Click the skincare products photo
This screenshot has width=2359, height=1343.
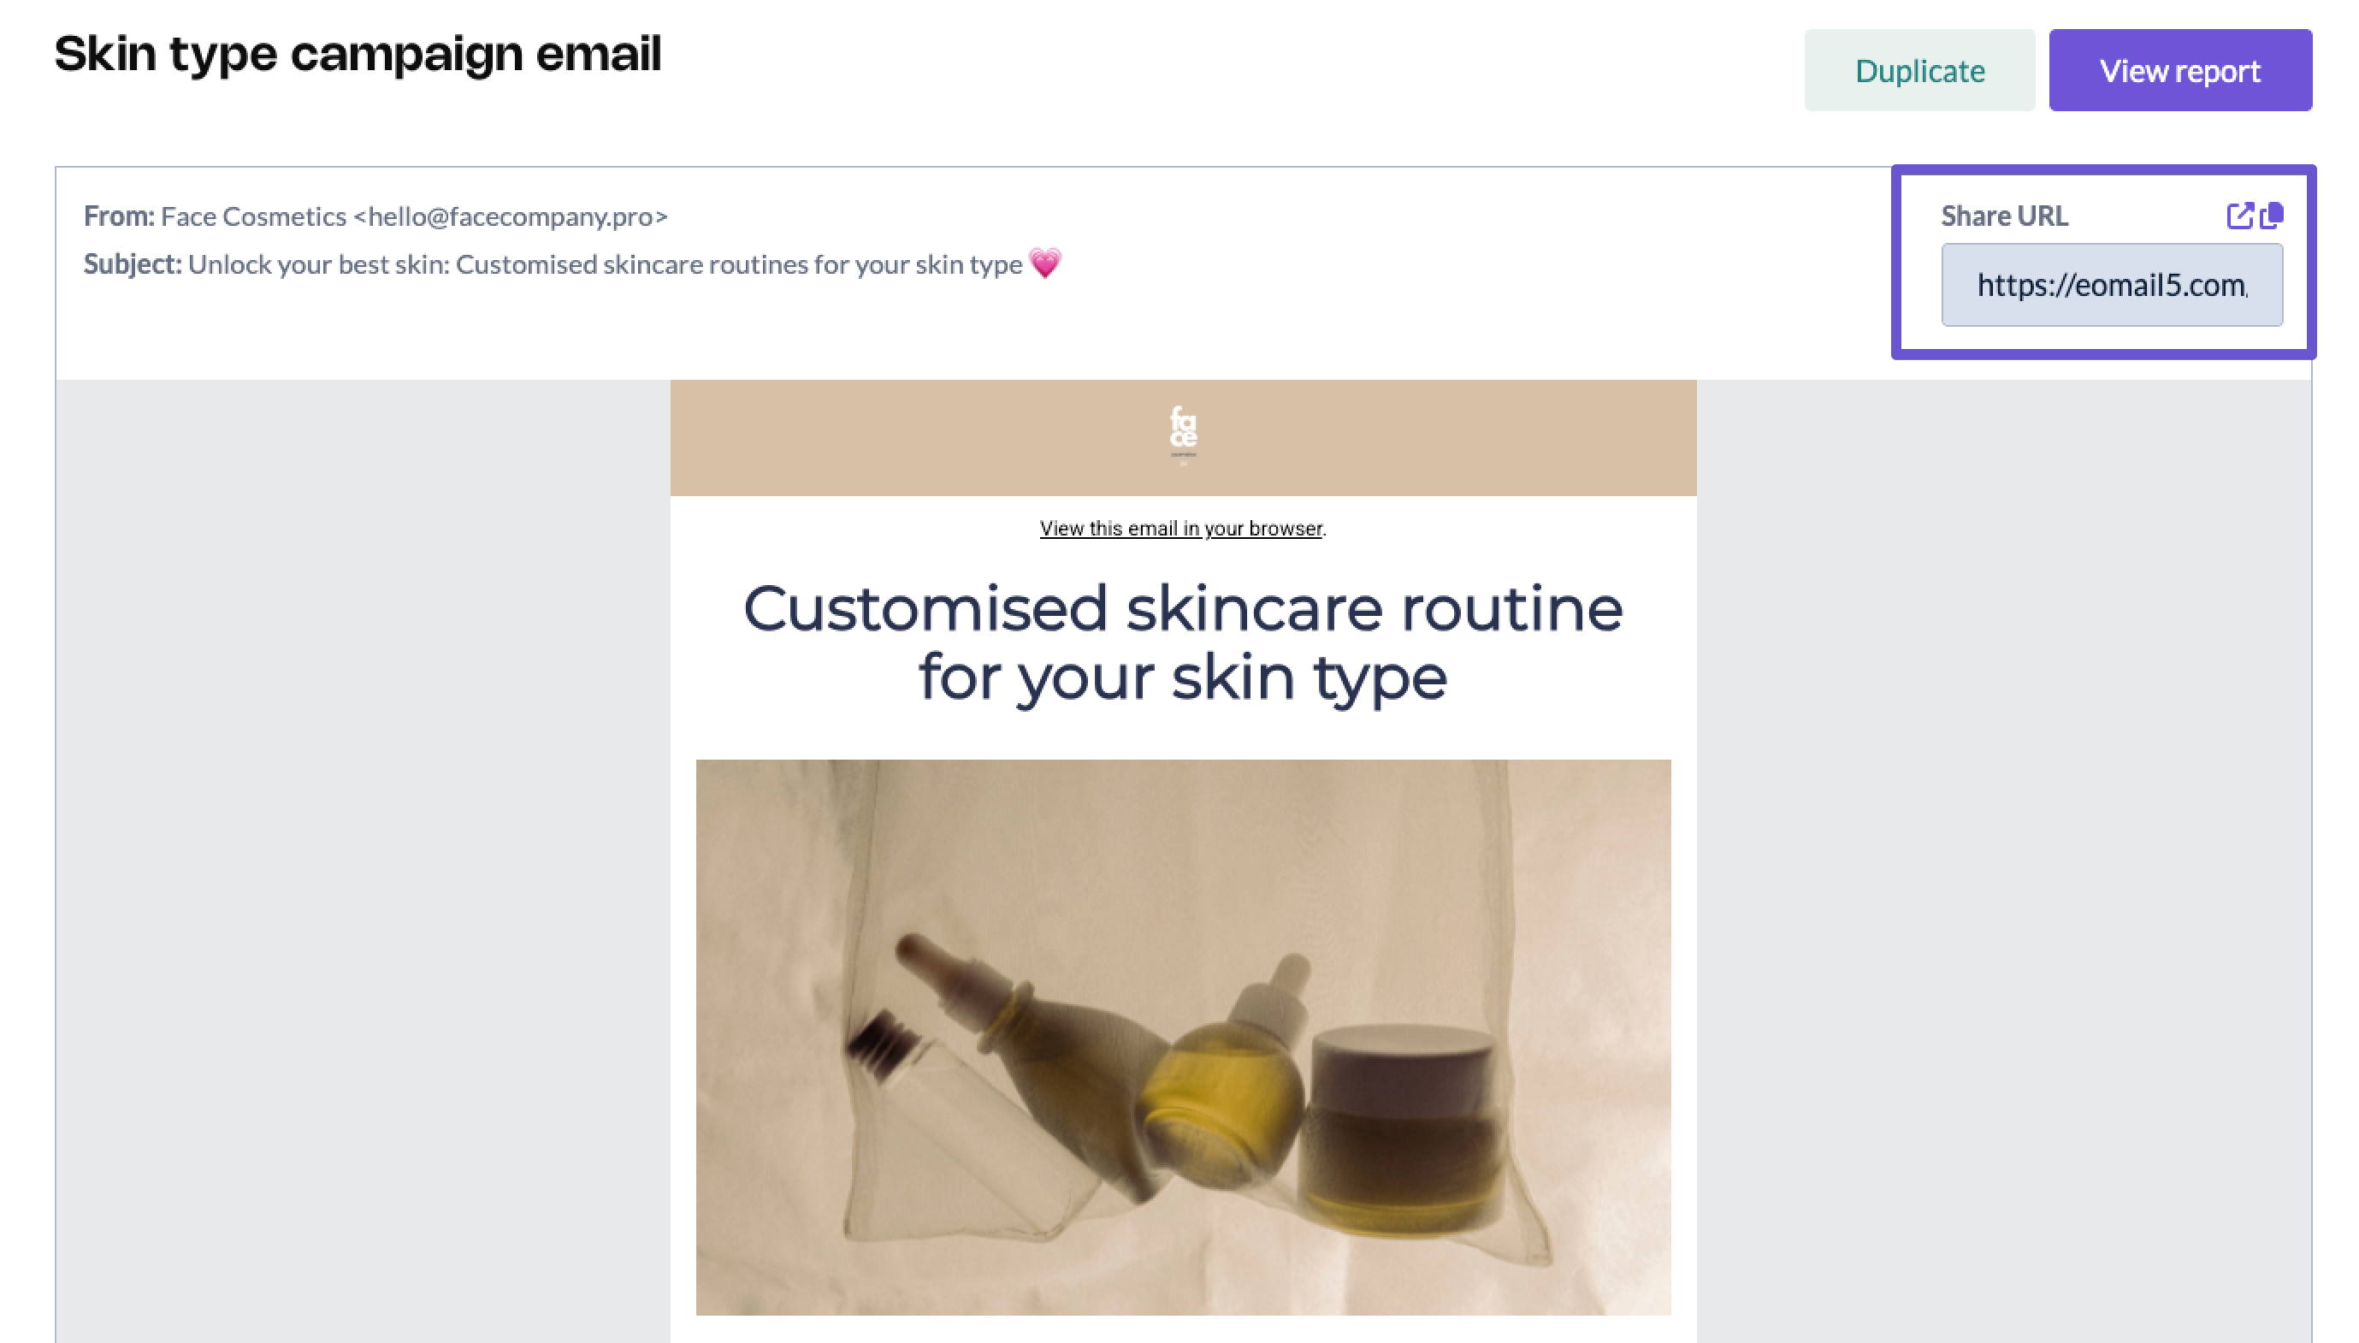[x=1182, y=1037]
